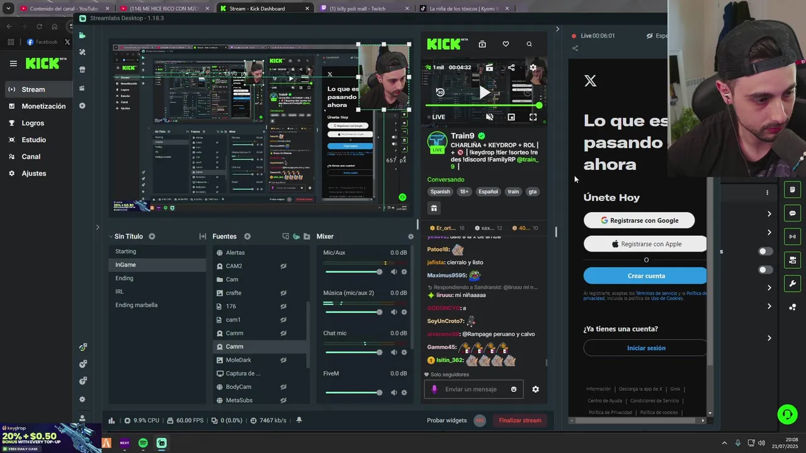
Task: Click notifications bell in Streamlabs status bar
Action: pos(299,420)
